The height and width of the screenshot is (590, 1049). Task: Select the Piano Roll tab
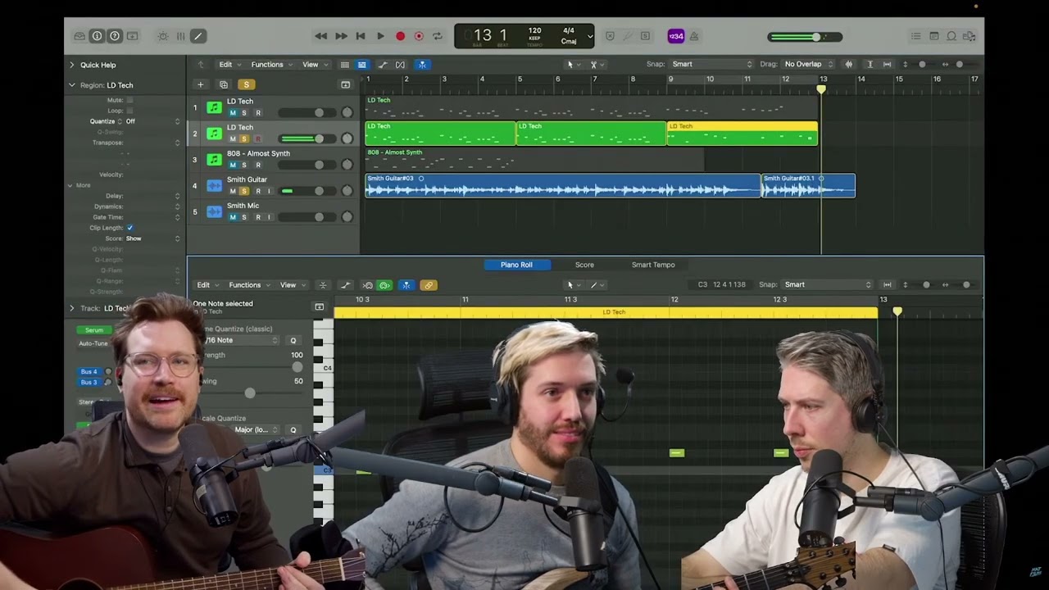tap(516, 265)
